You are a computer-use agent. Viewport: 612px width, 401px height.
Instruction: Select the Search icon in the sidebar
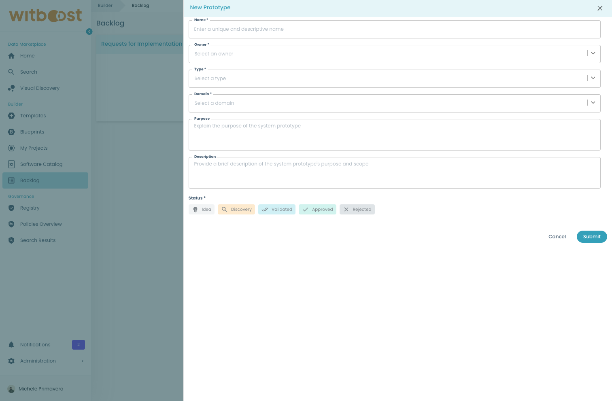(11, 72)
